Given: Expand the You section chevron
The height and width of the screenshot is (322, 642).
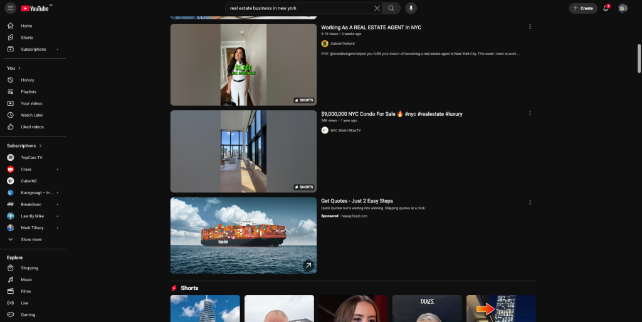Looking at the screenshot, I should (19, 68).
